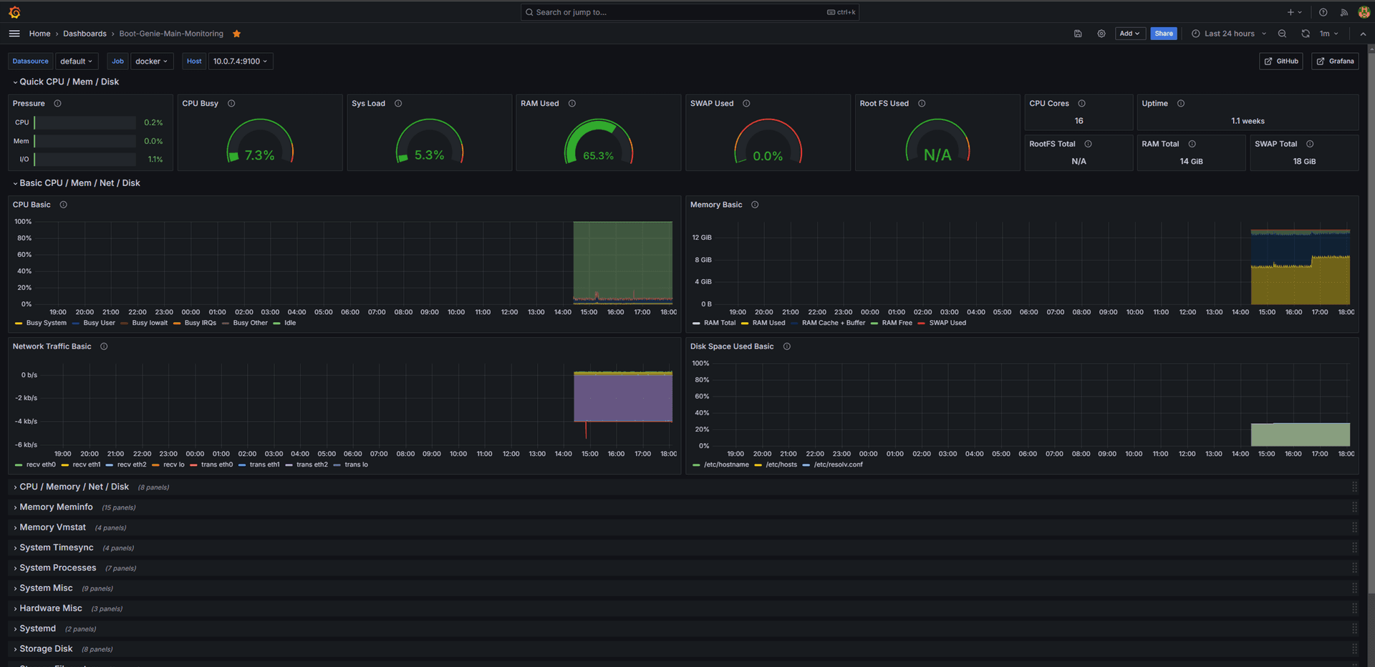Screen dimensions: 1375x667
Task: Open the Grafana link button
Action: point(1335,62)
